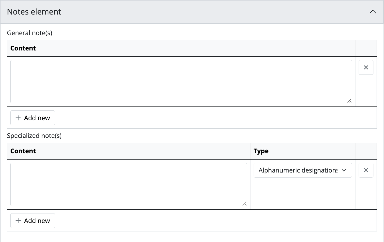Collapse the Notes element chevron arrow

point(373,12)
